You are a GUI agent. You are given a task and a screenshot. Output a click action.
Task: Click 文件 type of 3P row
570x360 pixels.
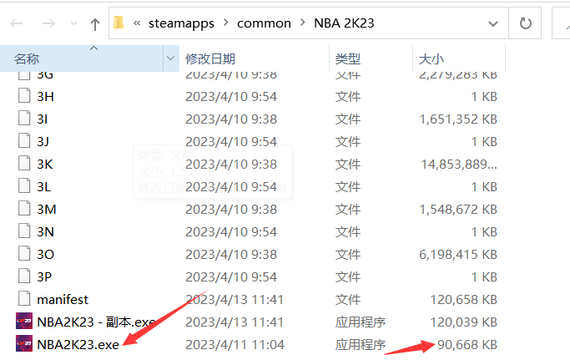pyautogui.click(x=348, y=277)
